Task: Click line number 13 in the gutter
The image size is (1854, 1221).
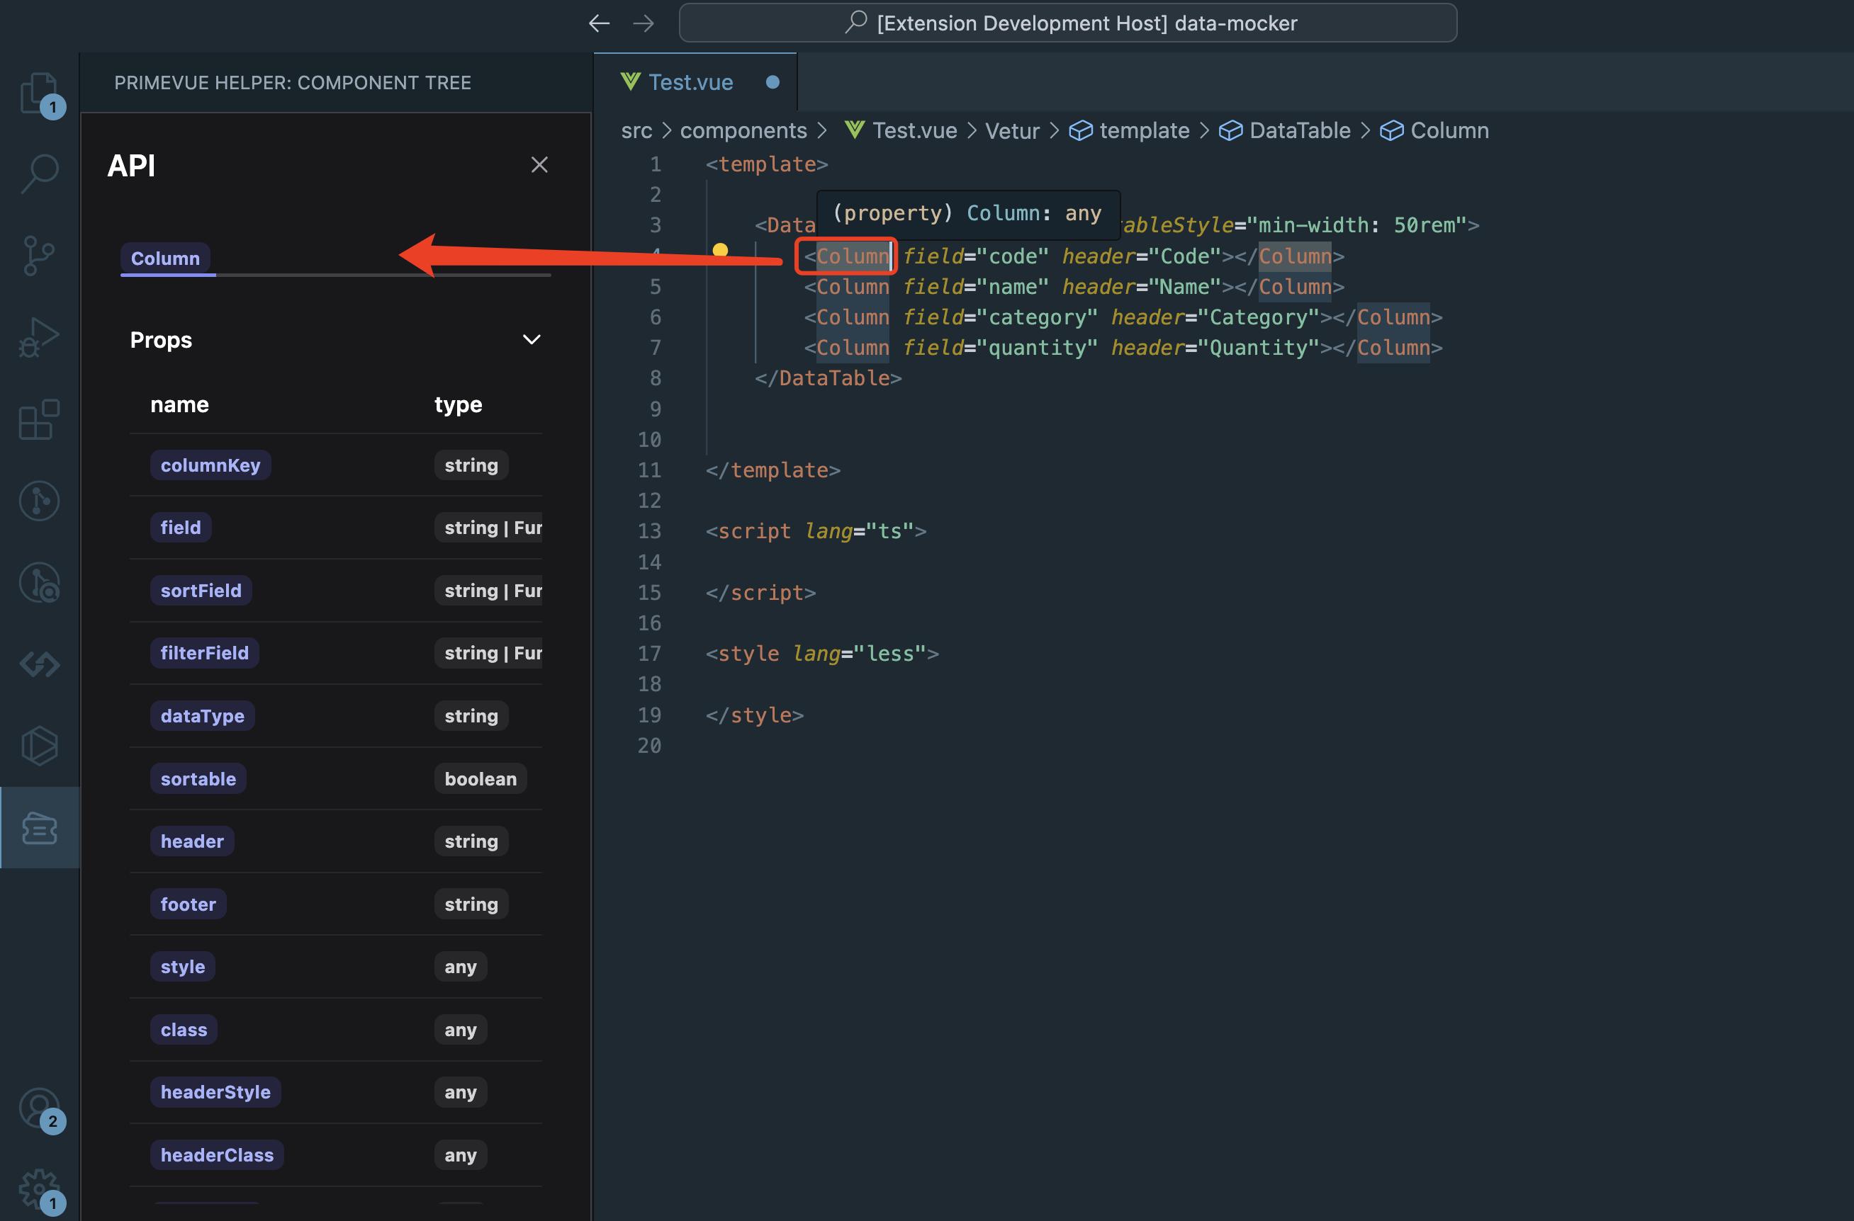Action: [x=649, y=531]
